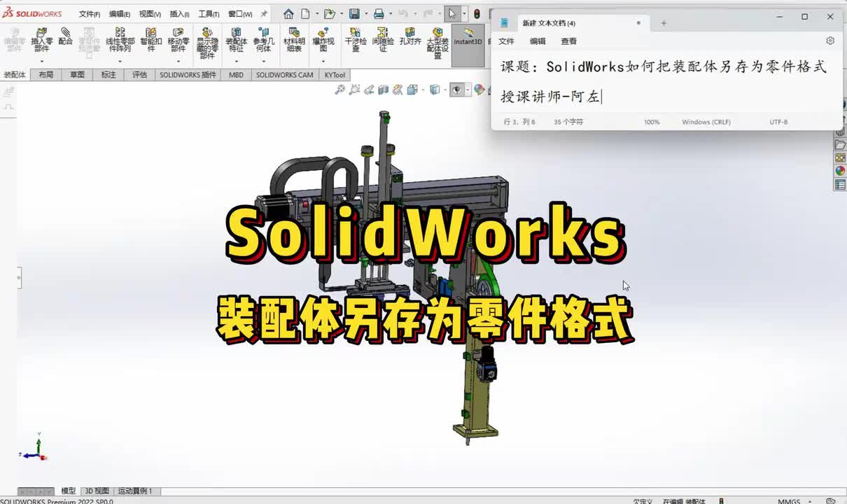Switch to KYTool ribbon tab

pyautogui.click(x=335, y=75)
